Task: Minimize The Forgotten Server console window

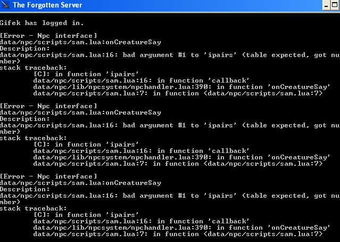Action: (x=326, y=5)
